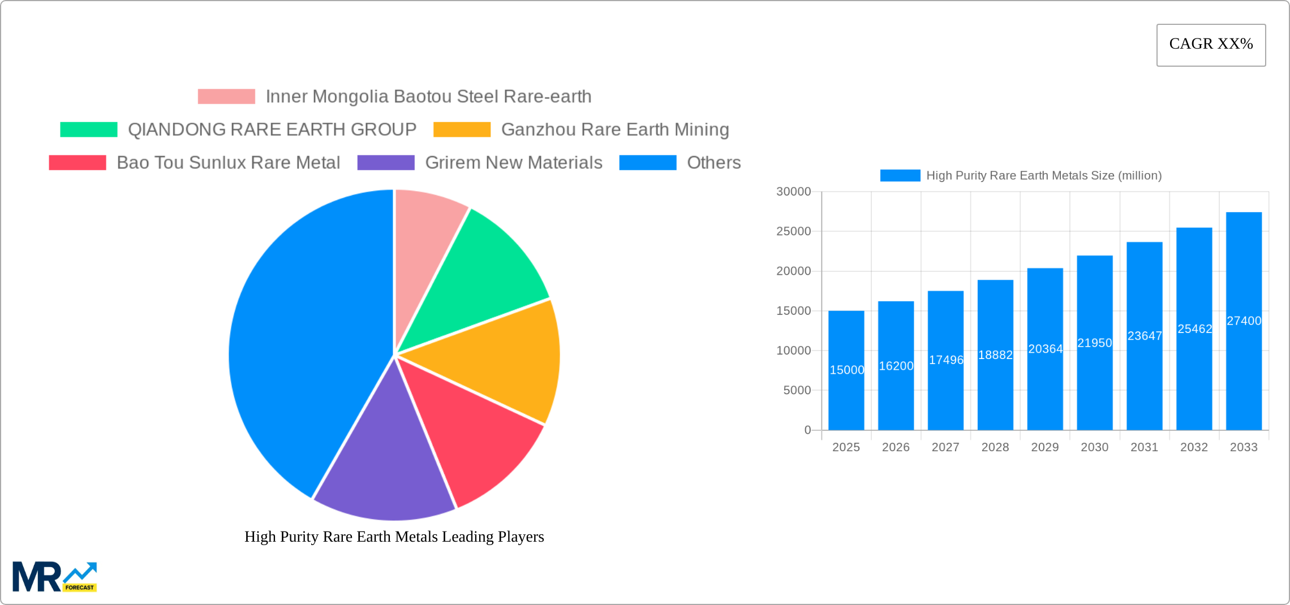Image resolution: width=1290 pixels, height=605 pixels.
Task: Select the purple Grirem New Materials swatch
Action: pos(387,163)
